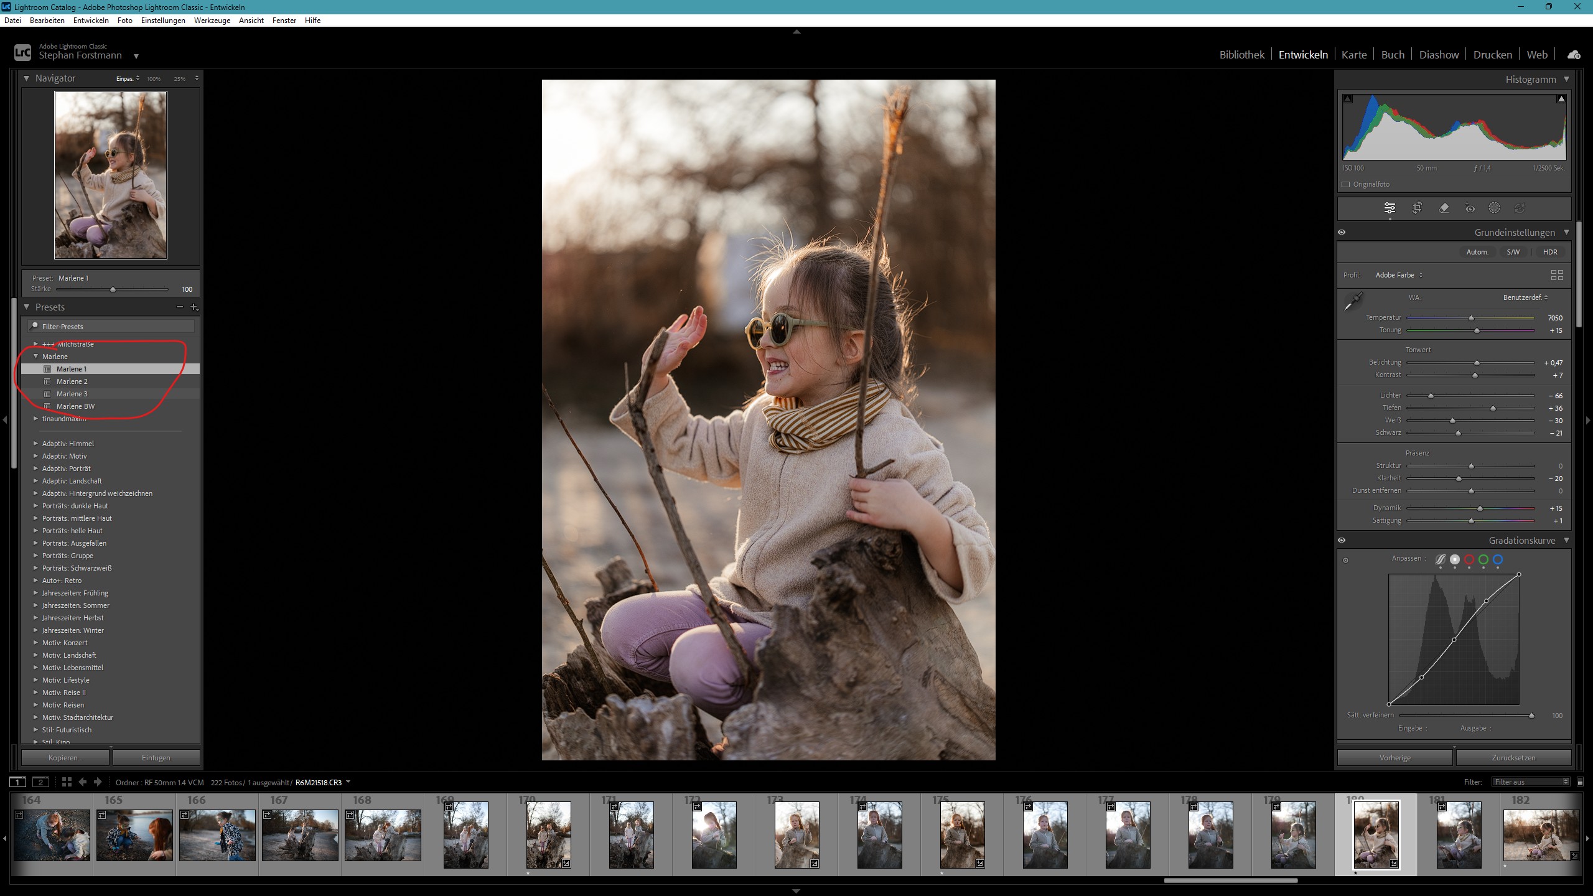Open the Datei menu
1593x896 pixels.
point(12,21)
